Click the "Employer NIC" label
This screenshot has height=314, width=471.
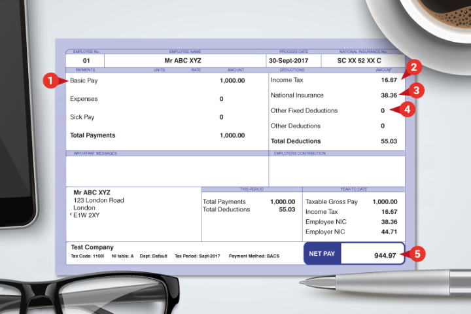(325, 232)
